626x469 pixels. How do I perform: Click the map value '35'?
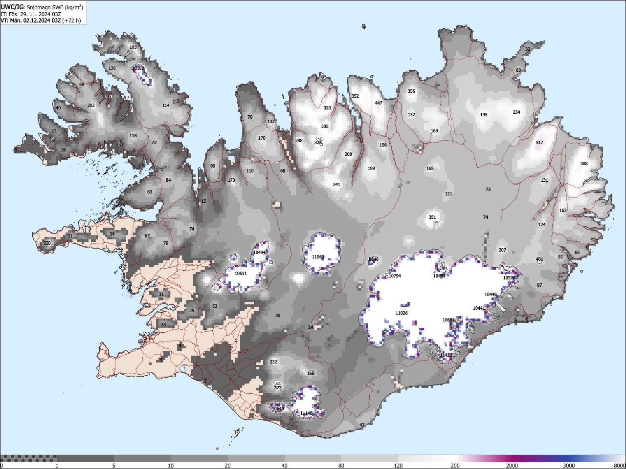pos(278,316)
